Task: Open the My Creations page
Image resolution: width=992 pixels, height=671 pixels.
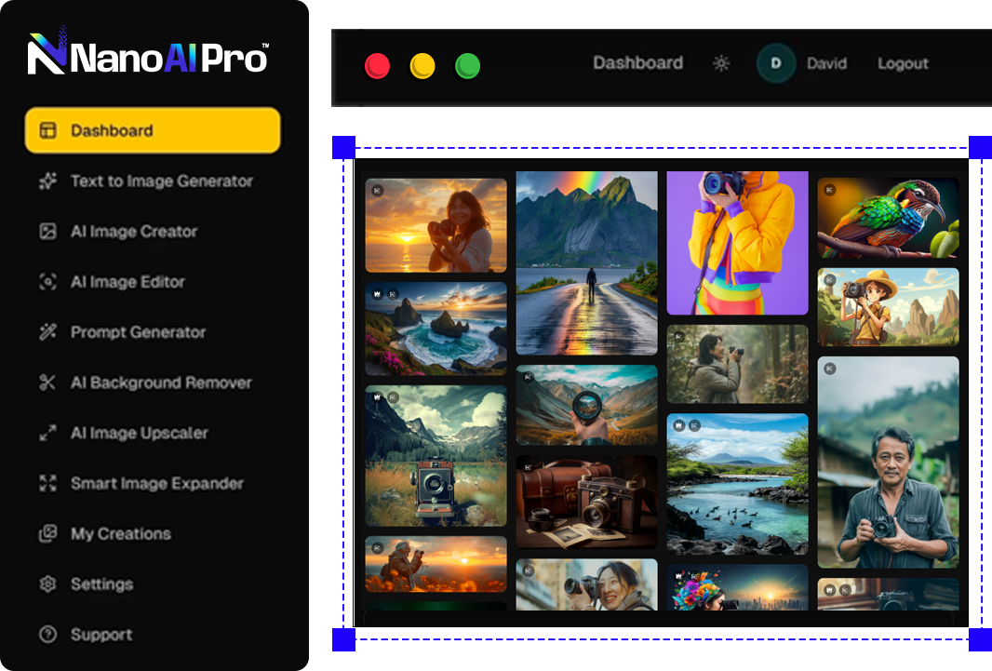Action: pos(120,533)
